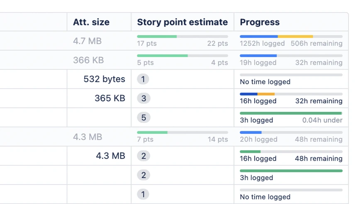The height and width of the screenshot is (204, 361).
Task: Click the 366 KB attachment size cell
Action: 88,60
